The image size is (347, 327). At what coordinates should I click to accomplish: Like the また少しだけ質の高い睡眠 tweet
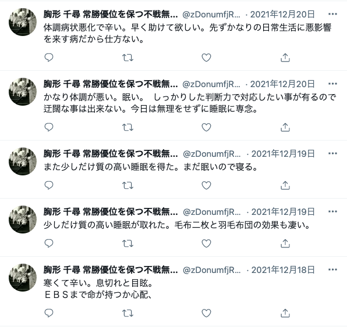point(206,185)
